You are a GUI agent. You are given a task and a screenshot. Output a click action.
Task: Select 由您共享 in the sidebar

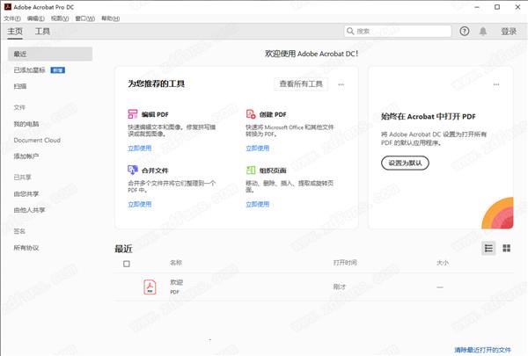(x=26, y=193)
